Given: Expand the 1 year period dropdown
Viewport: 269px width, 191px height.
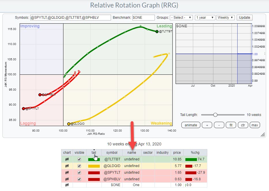Looking at the screenshot, I should pyautogui.click(x=205, y=18).
